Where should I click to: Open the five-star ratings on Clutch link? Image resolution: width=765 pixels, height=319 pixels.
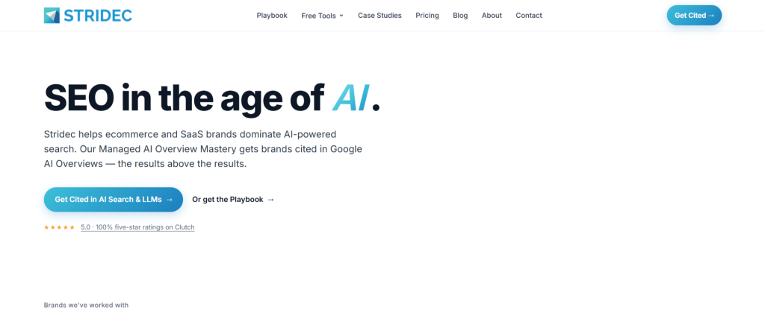click(137, 227)
